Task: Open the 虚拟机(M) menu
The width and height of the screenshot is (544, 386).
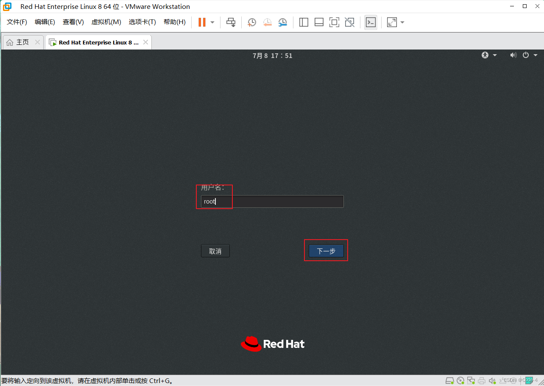Action: (106, 22)
